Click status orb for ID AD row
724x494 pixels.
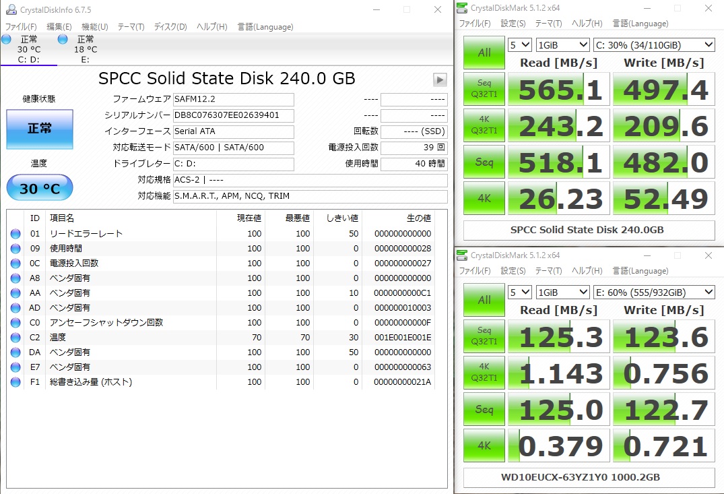[x=15, y=308]
